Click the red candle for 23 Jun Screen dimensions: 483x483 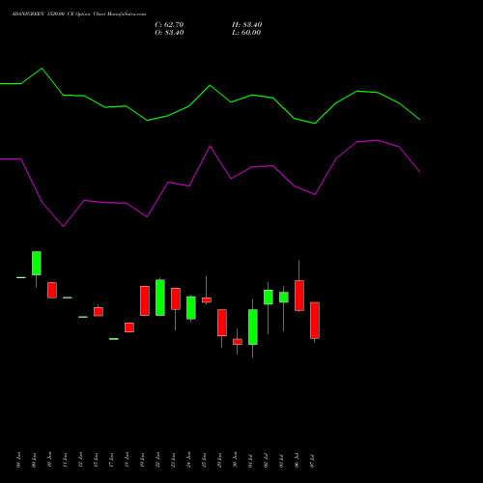[176, 298]
